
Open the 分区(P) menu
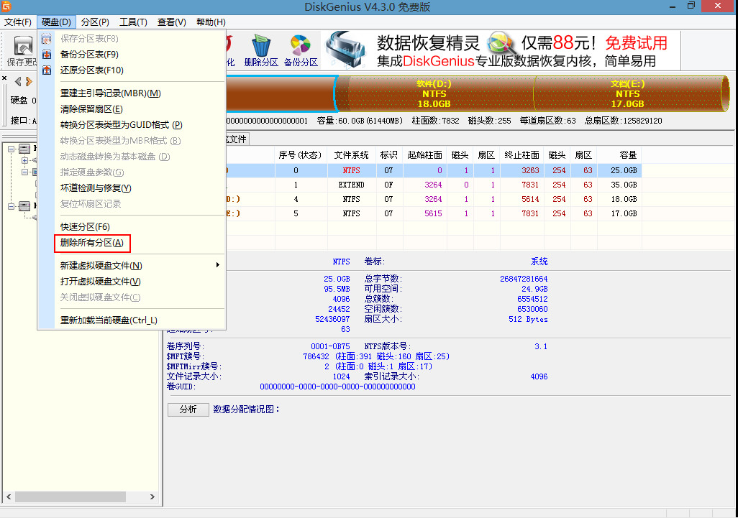pyautogui.click(x=95, y=22)
